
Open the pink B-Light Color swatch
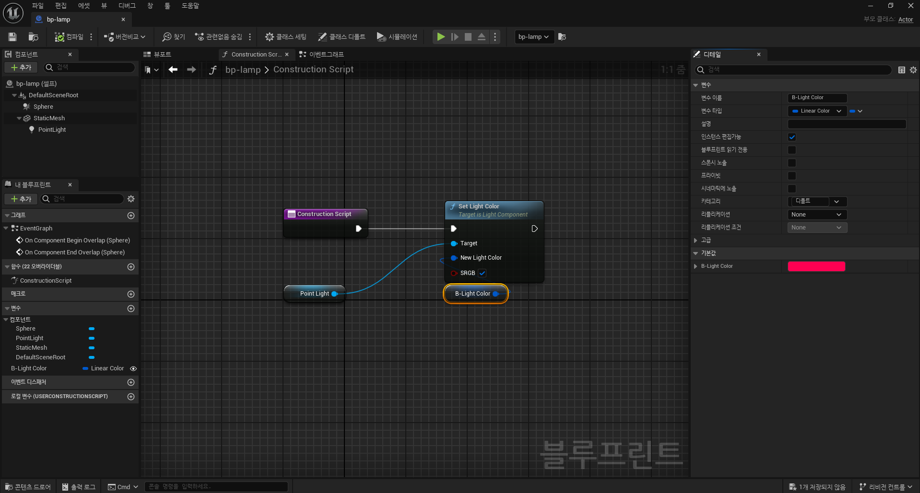(x=816, y=266)
